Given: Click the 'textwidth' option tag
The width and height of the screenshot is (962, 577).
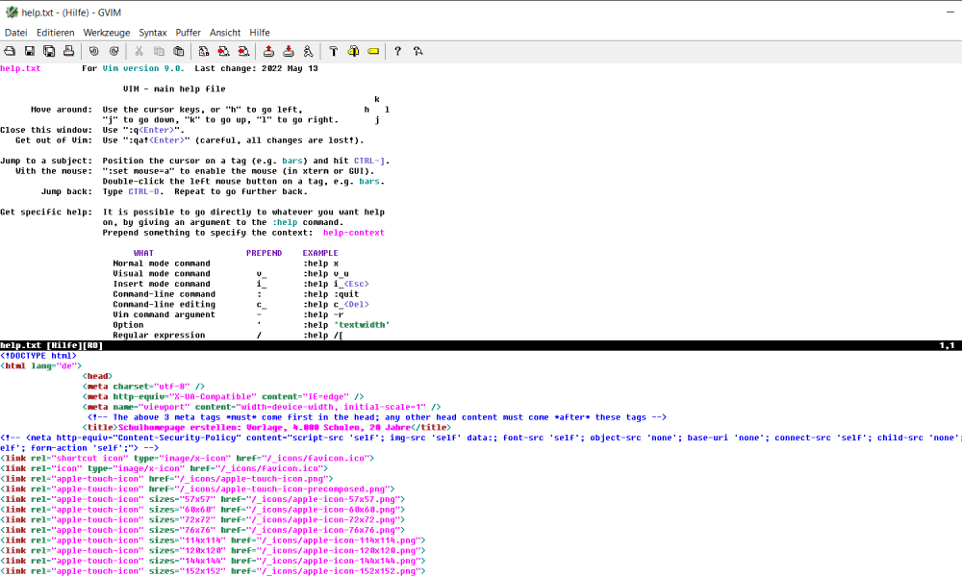Looking at the screenshot, I should point(362,325).
